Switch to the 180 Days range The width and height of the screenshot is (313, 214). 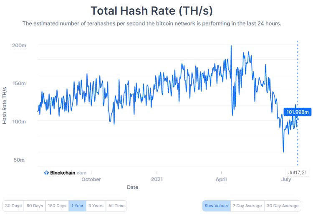click(x=57, y=206)
